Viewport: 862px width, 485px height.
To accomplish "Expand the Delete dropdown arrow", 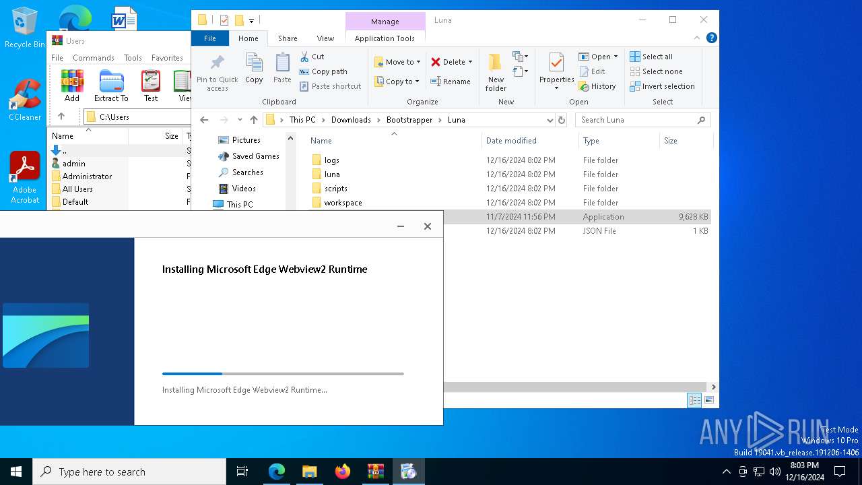I will 470,62.
